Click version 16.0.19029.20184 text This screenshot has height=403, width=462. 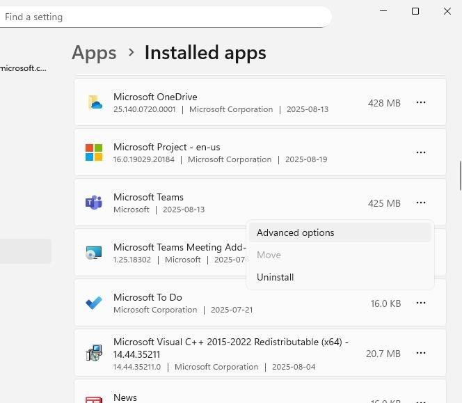pos(144,159)
